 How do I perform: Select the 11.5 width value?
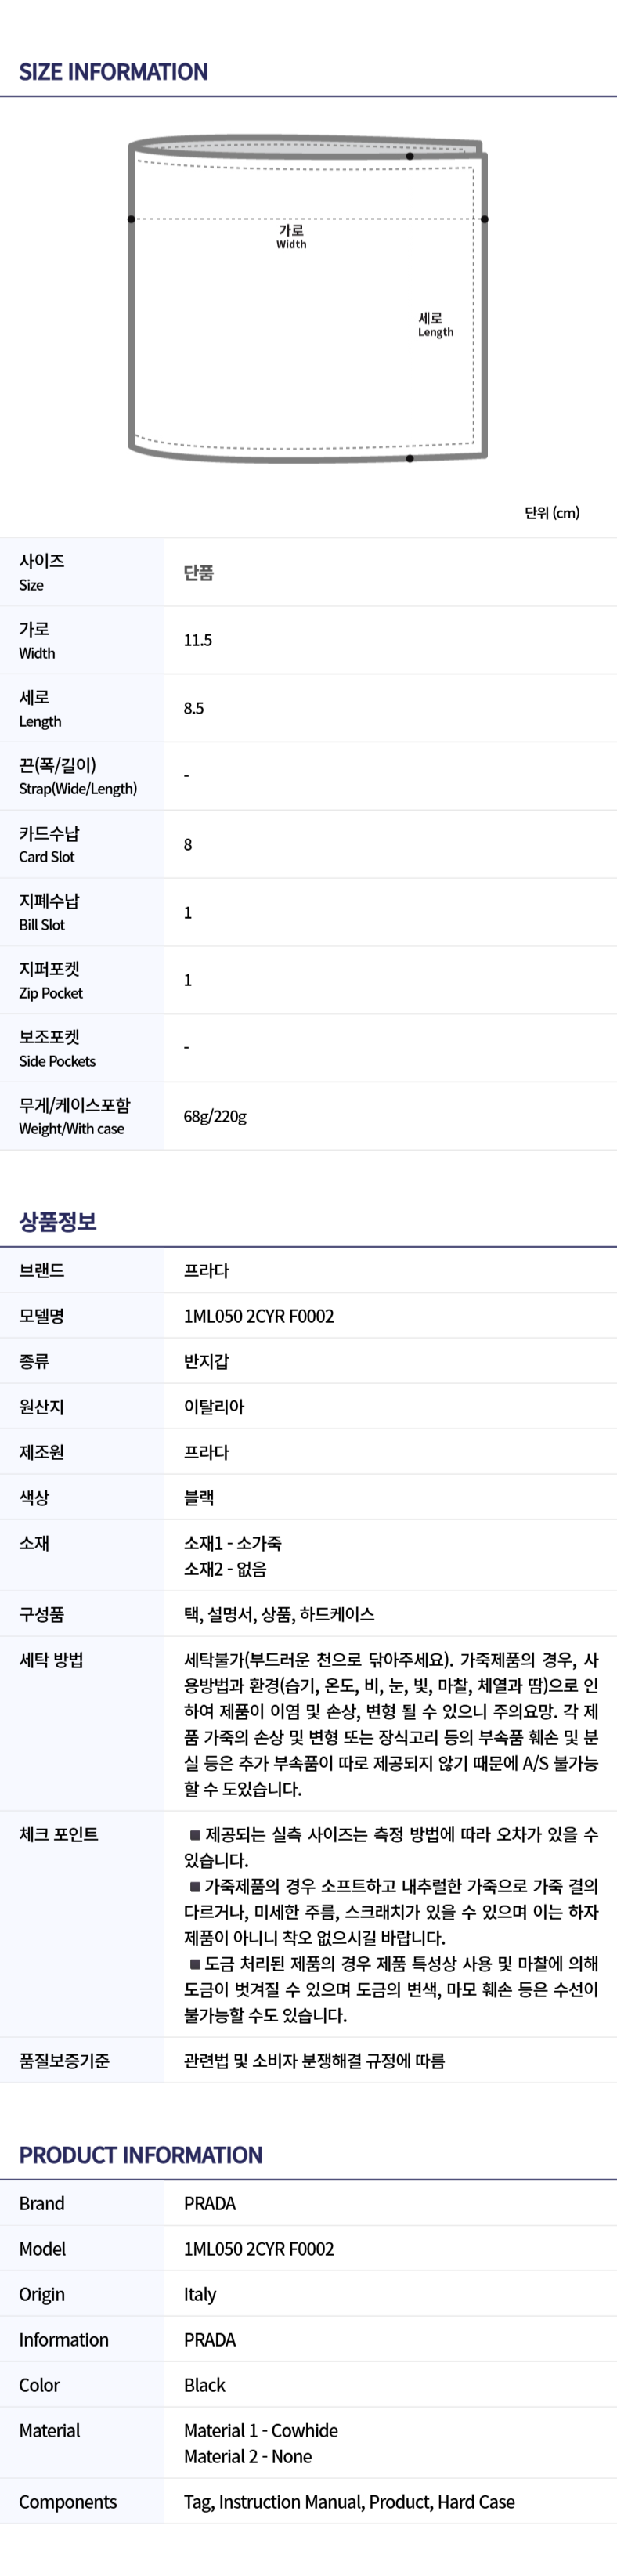pos(198,640)
